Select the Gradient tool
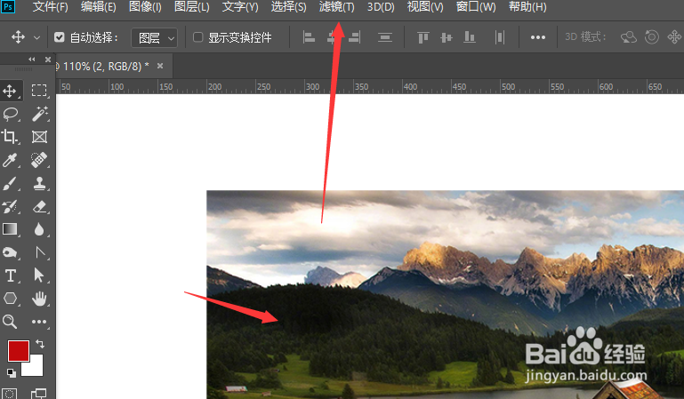The width and height of the screenshot is (684, 399). click(x=10, y=229)
